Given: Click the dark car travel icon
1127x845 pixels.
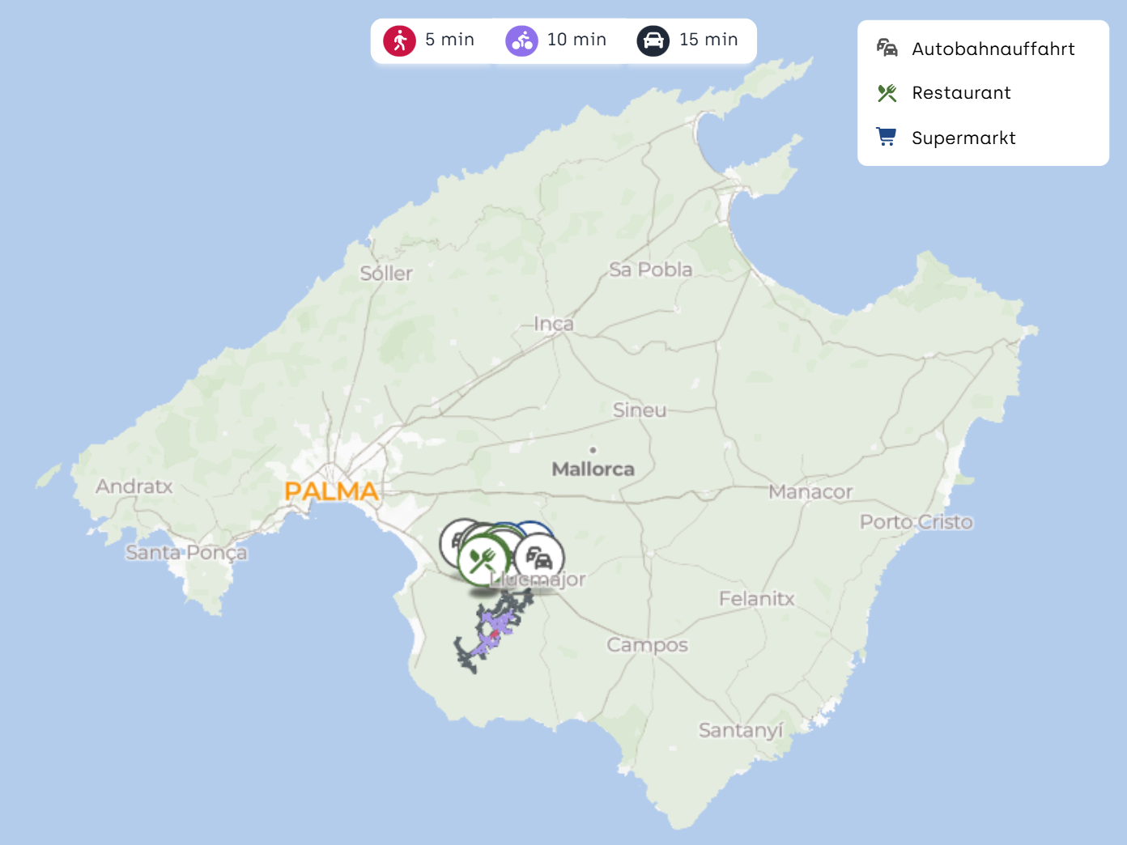Looking at the screenshot, I should [x=653, y=40].
